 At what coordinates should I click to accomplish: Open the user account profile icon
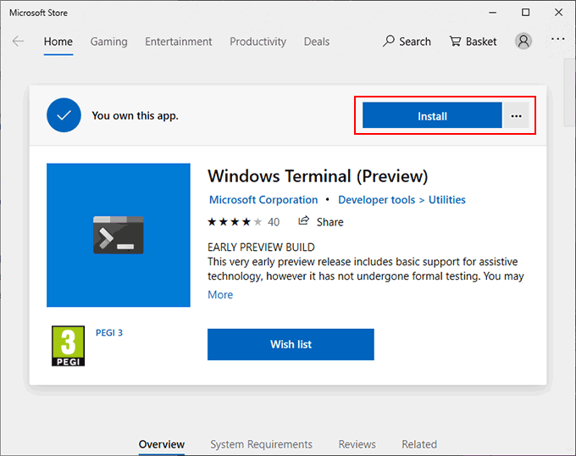click(524, 41)
